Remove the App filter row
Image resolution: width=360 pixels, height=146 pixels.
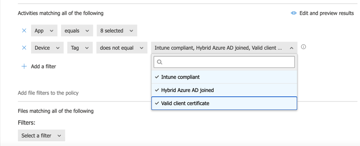click(24, 31)
